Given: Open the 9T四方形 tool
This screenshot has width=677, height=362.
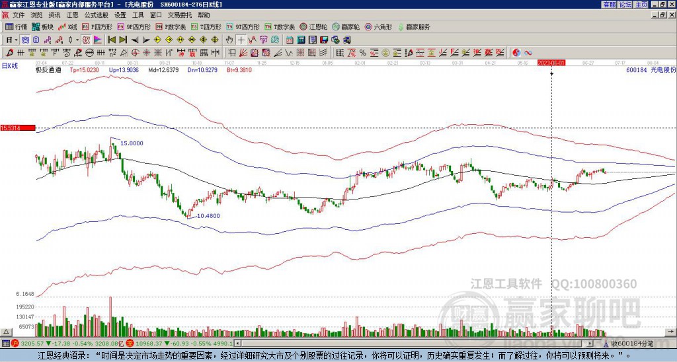Looking at the screenshot, I should point(243,26).
